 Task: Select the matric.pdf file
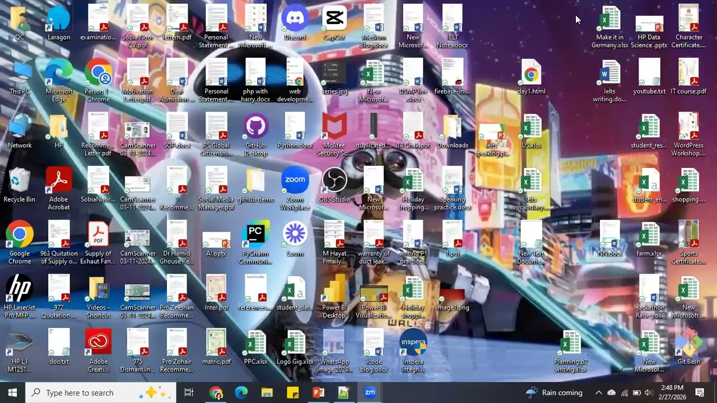(216, 348)
